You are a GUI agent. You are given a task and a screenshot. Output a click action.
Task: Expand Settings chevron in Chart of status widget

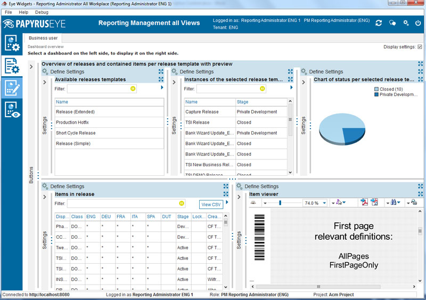pos(304,82)
